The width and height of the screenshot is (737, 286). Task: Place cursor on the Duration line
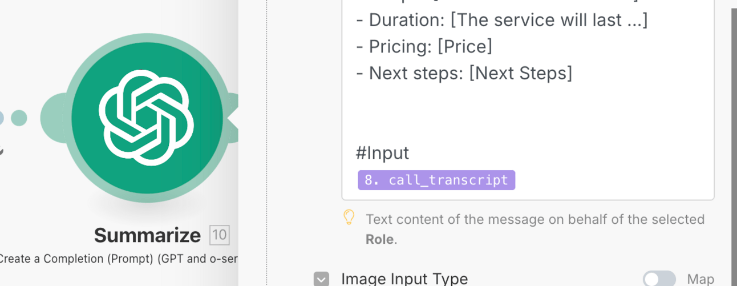coord(502,20)
